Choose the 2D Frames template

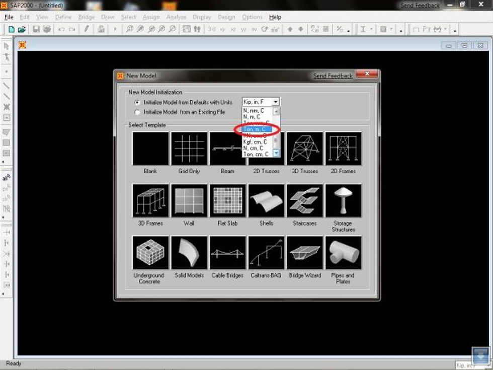pos(343,149)
